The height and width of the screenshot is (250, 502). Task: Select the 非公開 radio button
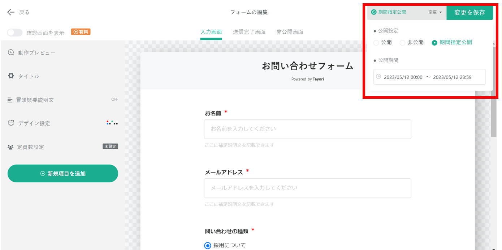(x=402, y=42)
